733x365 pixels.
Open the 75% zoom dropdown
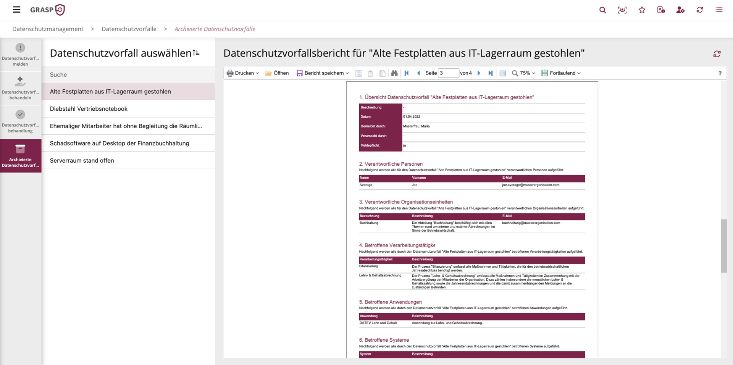coord(523,73)
